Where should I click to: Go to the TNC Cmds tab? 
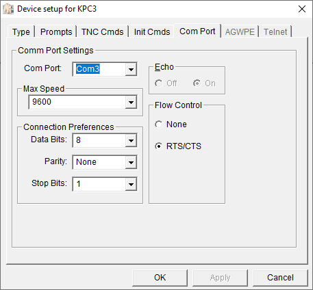point(102,31)
